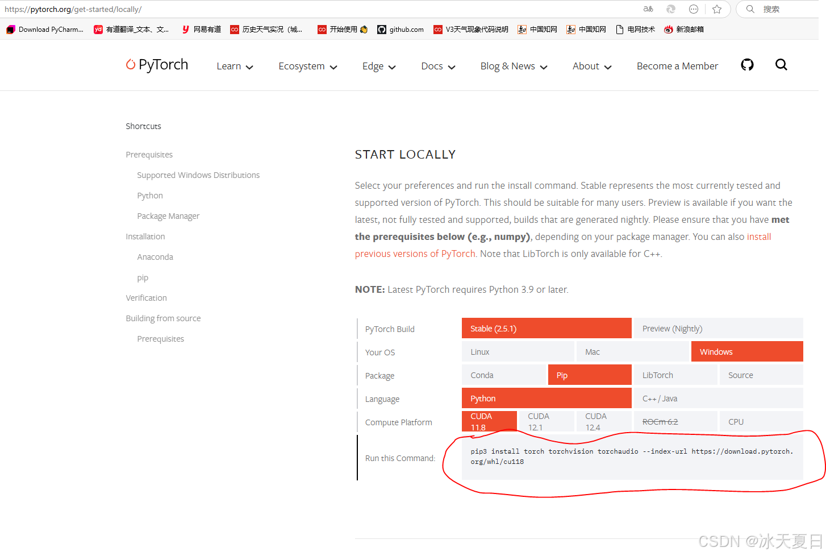Open the Download PyCharm bookmark
826x556 pixels.
pos(44,29)
